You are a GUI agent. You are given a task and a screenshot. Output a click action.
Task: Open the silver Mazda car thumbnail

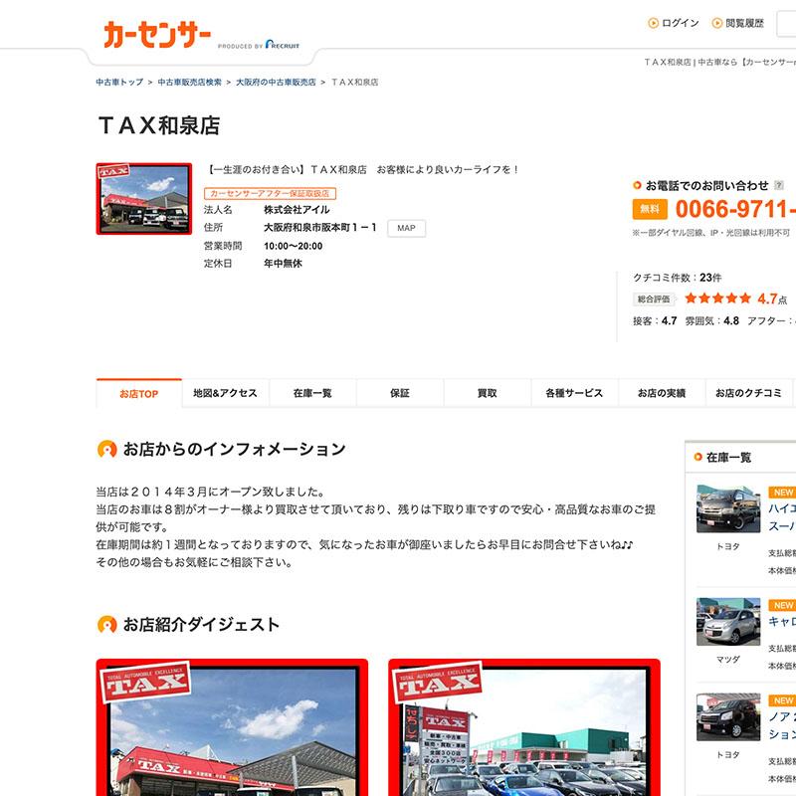tap(728, 621)
